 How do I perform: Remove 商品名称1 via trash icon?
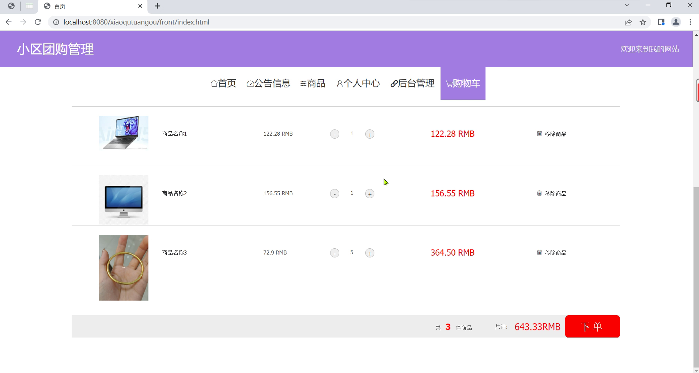point(539,133)
